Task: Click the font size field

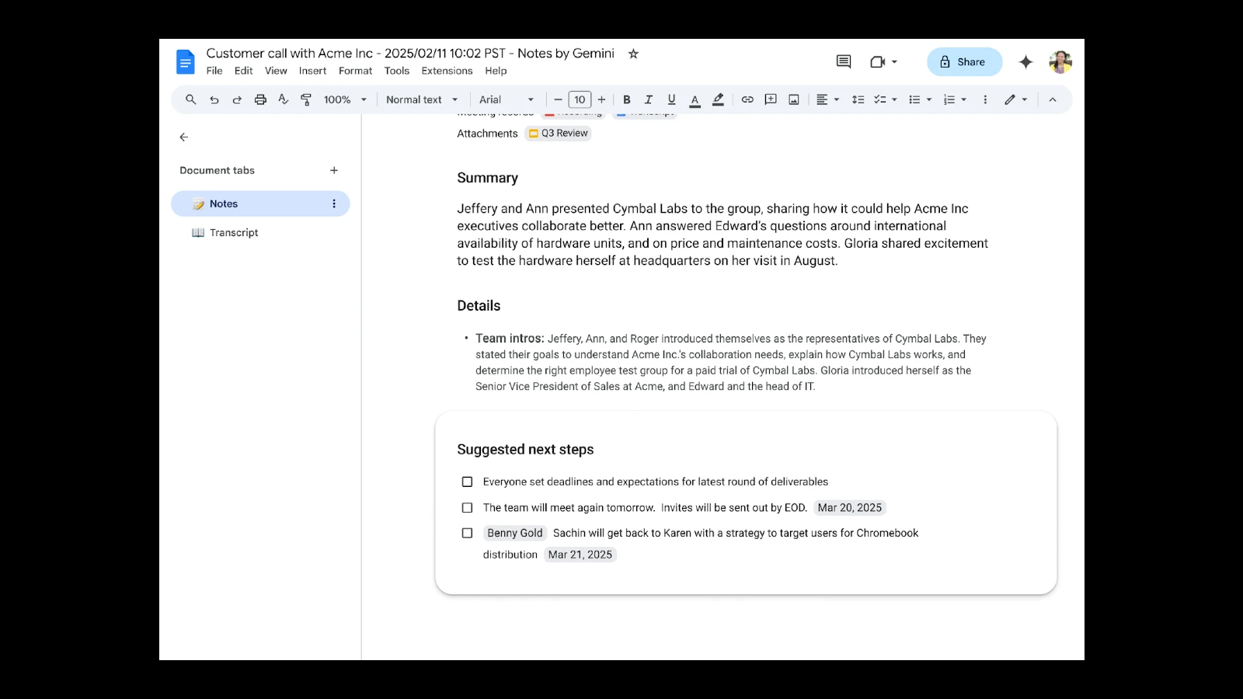Action: click(580, 99)
